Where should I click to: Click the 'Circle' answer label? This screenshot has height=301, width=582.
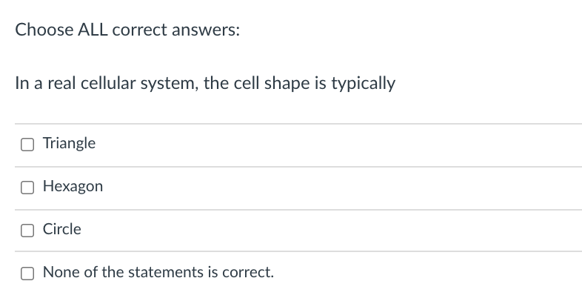click(61, 229)
